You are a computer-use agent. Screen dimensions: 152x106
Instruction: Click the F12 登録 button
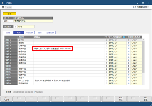pos(145,99)
